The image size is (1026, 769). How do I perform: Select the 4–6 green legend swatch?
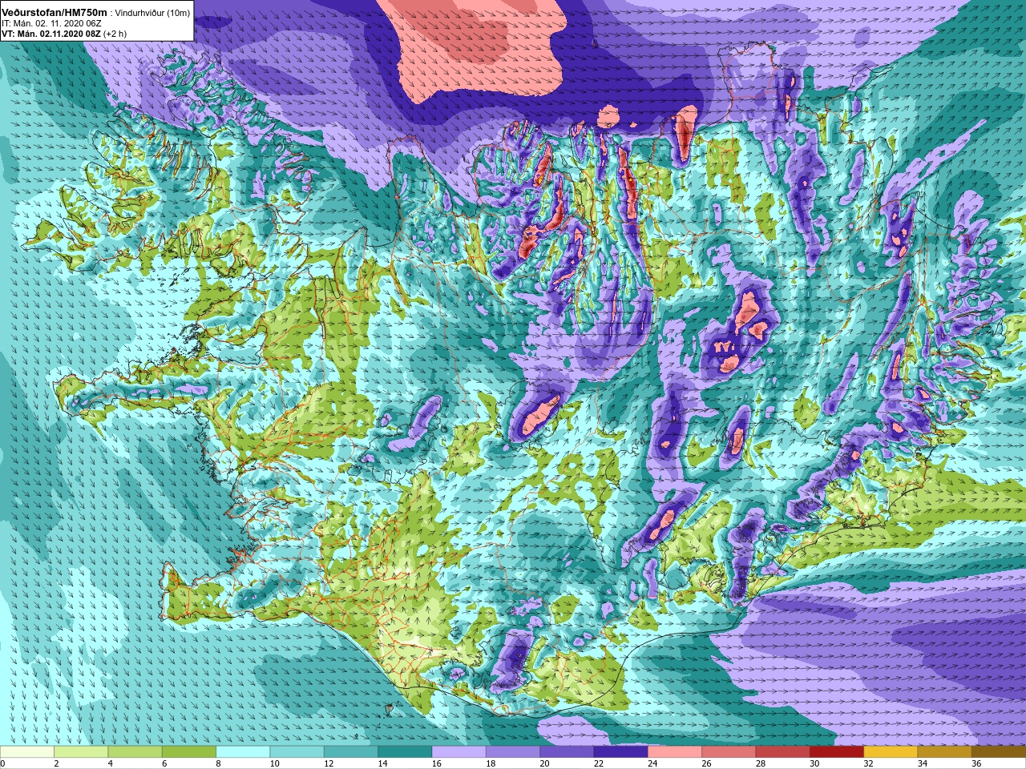135,752
